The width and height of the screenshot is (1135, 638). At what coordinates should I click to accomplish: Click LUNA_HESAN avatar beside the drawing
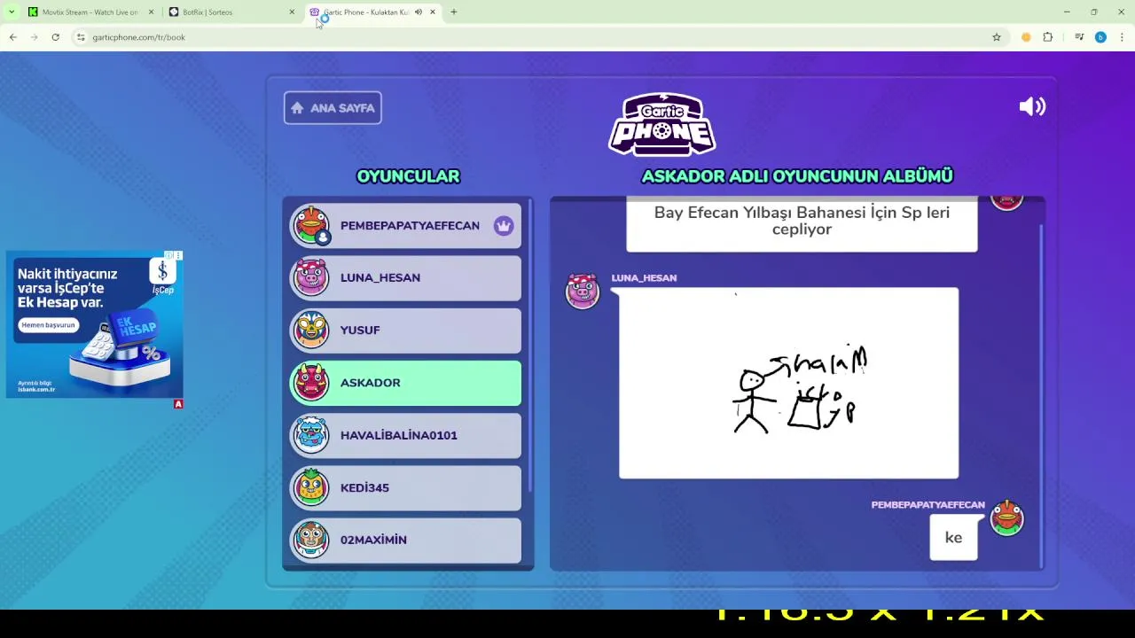pyautogui.click(x=583, y=291)
